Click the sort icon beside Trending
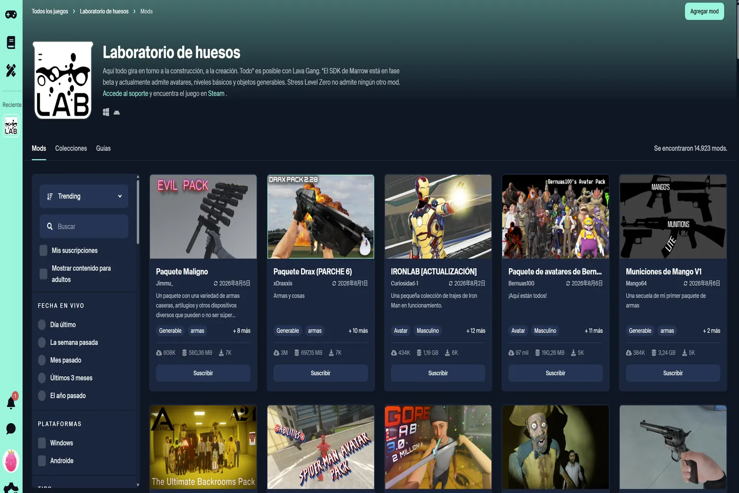This screenshot has width=739, height=493. coord(50,196)
